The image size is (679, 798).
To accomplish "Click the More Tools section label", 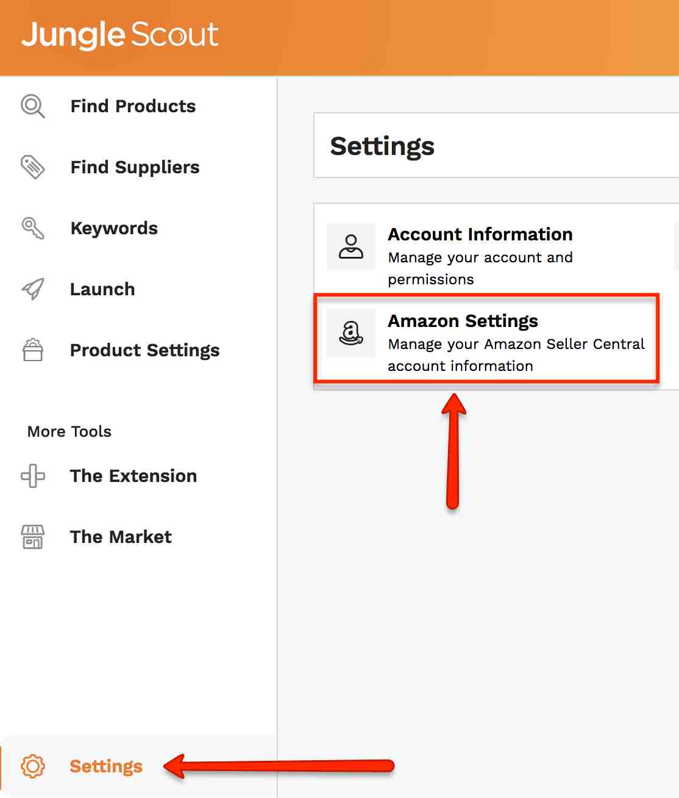I will pos(69,431).
